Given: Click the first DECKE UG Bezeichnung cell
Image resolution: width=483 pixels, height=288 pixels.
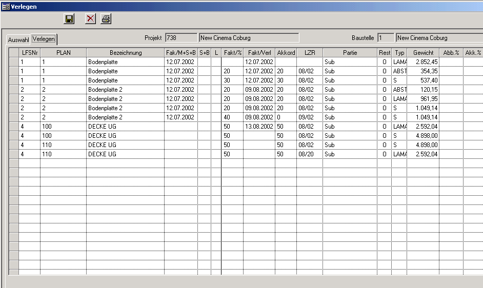Looking at the screenshot, I should 125,127.
